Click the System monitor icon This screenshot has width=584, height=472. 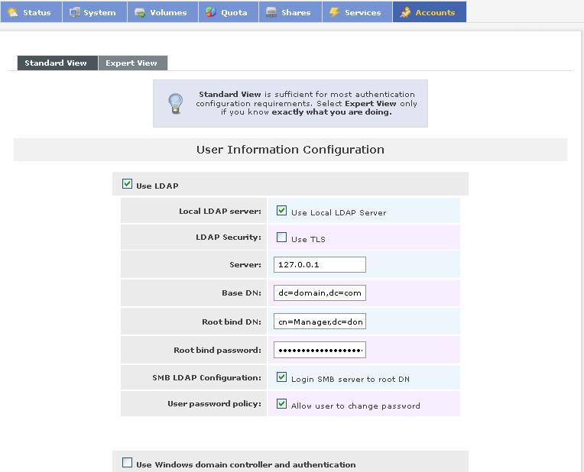click(x=75, y=12)
